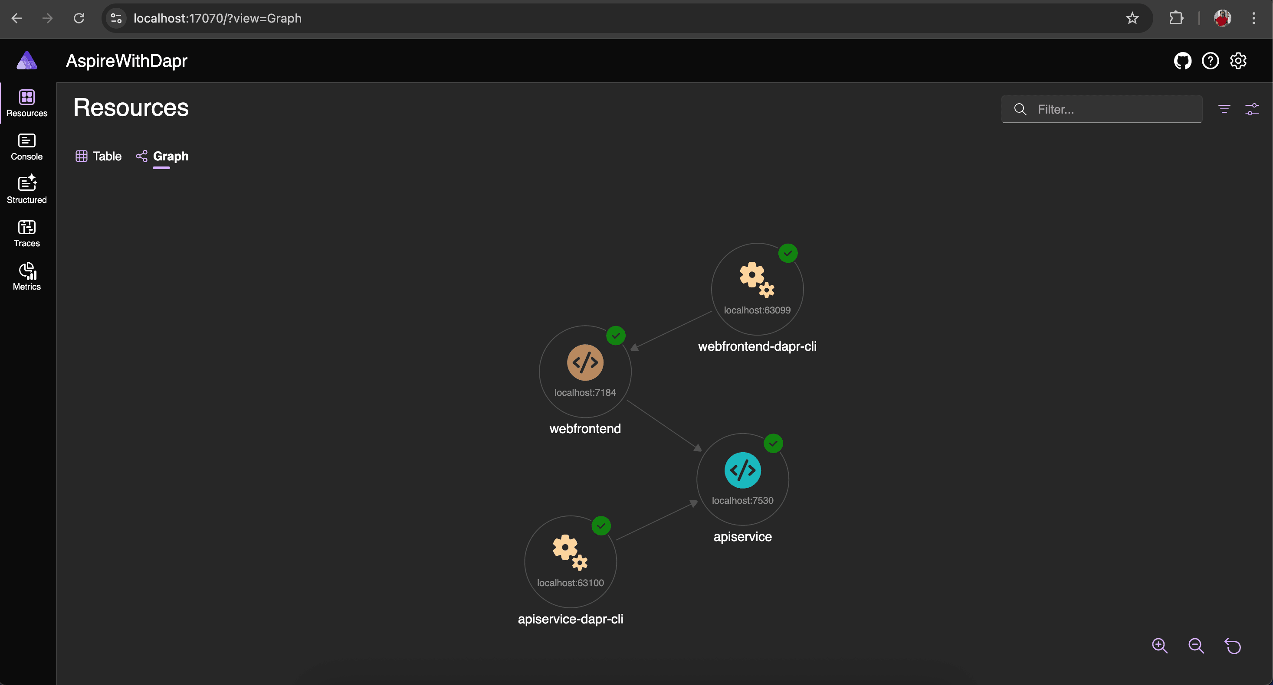Open the Chrome three-dot menu
Image resolution: width=1273 pixels, height=685 pixels.
(x=1254, y=18)
